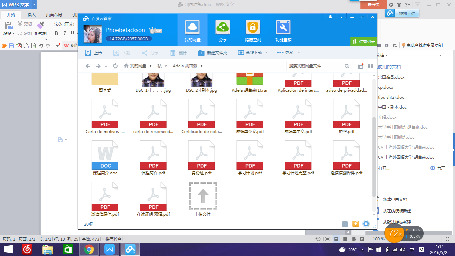Click the 新建文件夹 new folder icon
This screenshot has height=256, width=455.
click(x=201, y=53)
